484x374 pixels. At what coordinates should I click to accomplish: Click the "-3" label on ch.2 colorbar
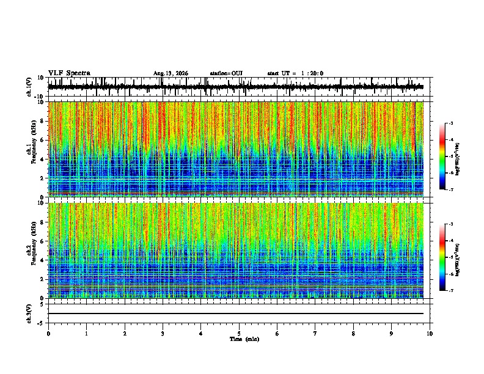(450, 224)
